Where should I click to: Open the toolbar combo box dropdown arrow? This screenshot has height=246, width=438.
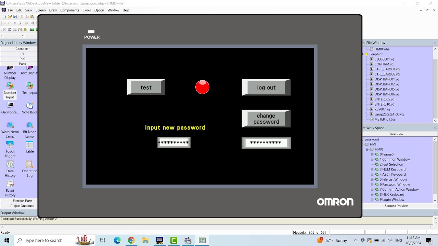pos(23,36)
